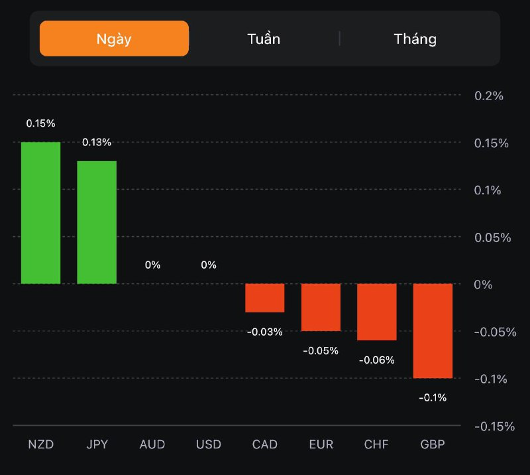Viewport: 530px width, 475px height.
Task: Click the red EUR bar
Action: pos(321,307)
